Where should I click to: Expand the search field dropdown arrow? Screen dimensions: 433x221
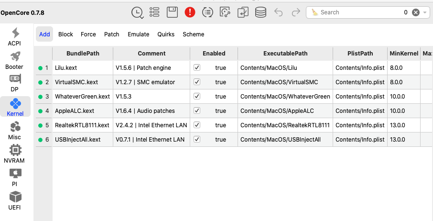[425, 13]
